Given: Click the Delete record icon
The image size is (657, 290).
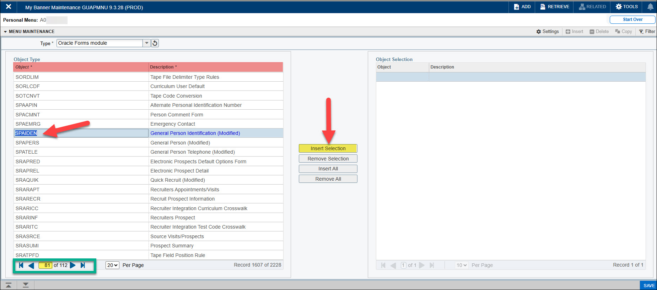Looking at the screenshot, I should [599, 32].
